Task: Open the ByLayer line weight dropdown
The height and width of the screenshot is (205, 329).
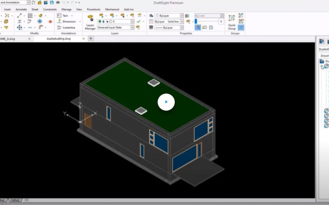Action: pos(182,27)
